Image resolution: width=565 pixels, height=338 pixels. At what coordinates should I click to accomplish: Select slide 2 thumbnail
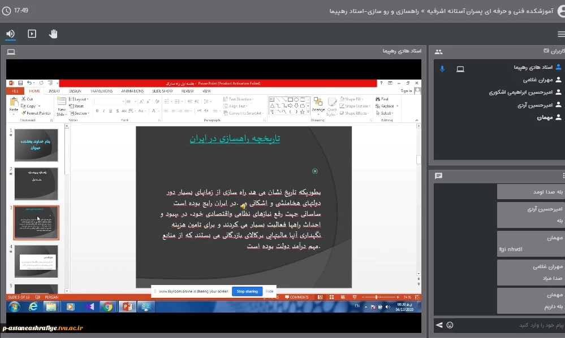(x=36, y=184)
